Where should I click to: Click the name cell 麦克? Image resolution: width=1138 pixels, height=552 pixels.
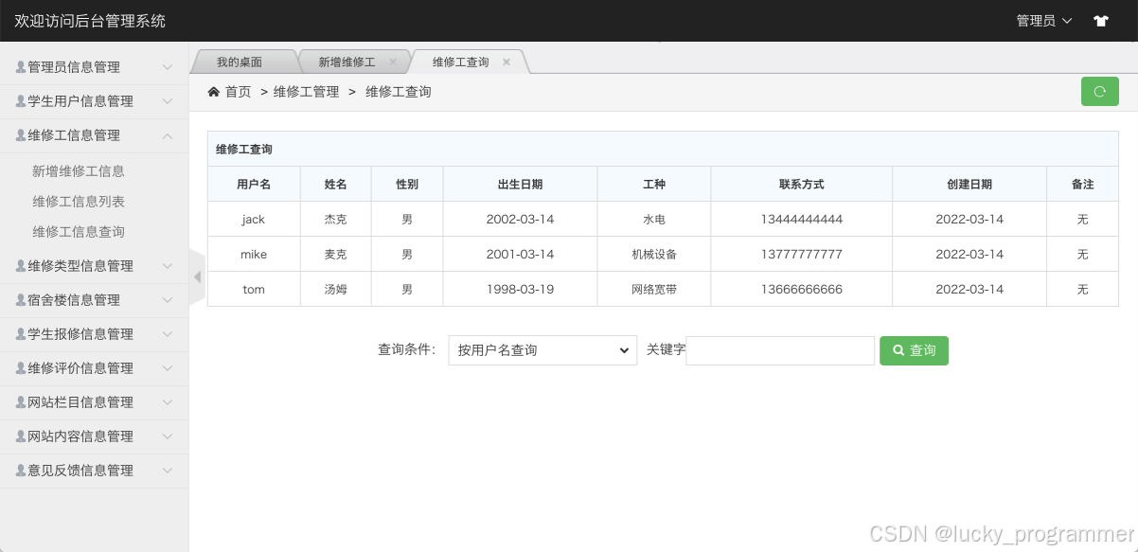336,255
